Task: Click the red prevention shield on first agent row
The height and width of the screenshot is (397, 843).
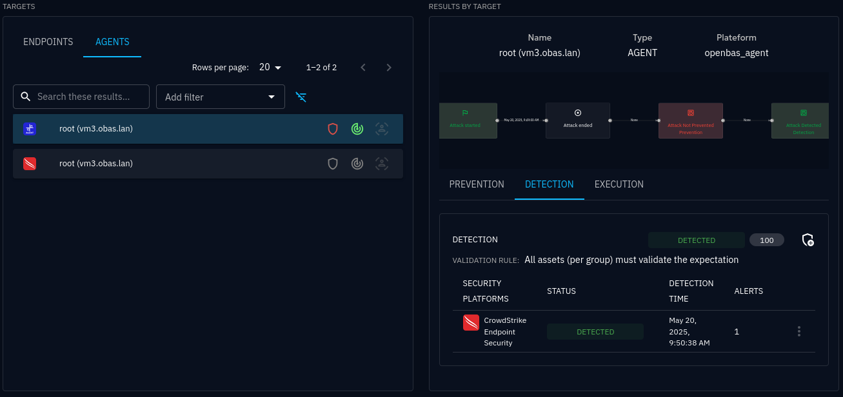Action: (x=333, y=129)
